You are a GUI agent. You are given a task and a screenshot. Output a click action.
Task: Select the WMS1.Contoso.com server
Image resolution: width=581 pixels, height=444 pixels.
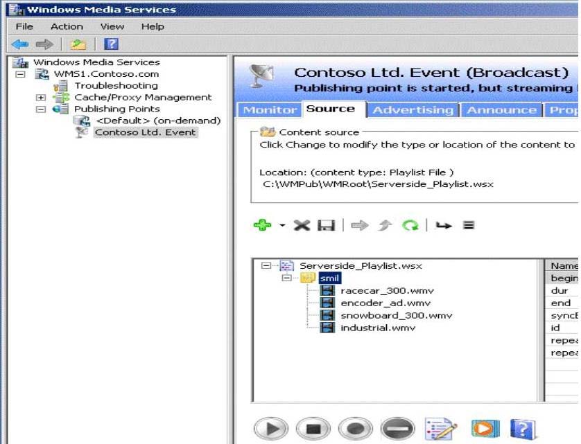click(x=106, y=74)
